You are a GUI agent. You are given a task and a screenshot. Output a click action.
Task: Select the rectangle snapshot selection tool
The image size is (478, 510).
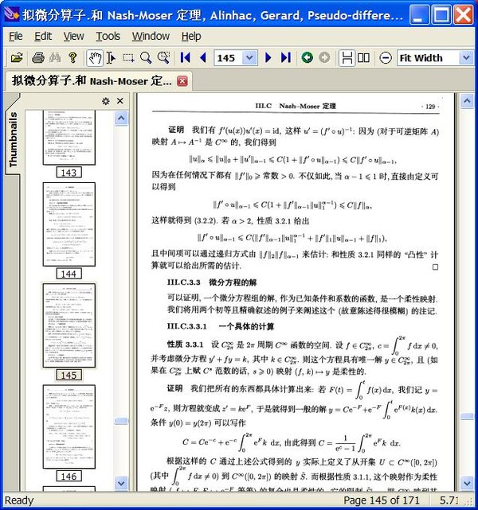click(128, 58)
